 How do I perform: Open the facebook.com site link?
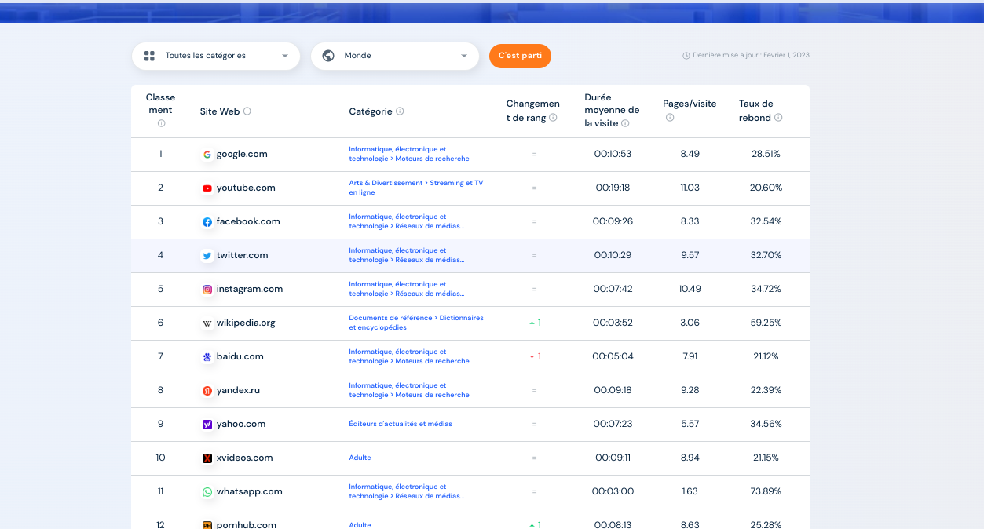pos(248,222)
